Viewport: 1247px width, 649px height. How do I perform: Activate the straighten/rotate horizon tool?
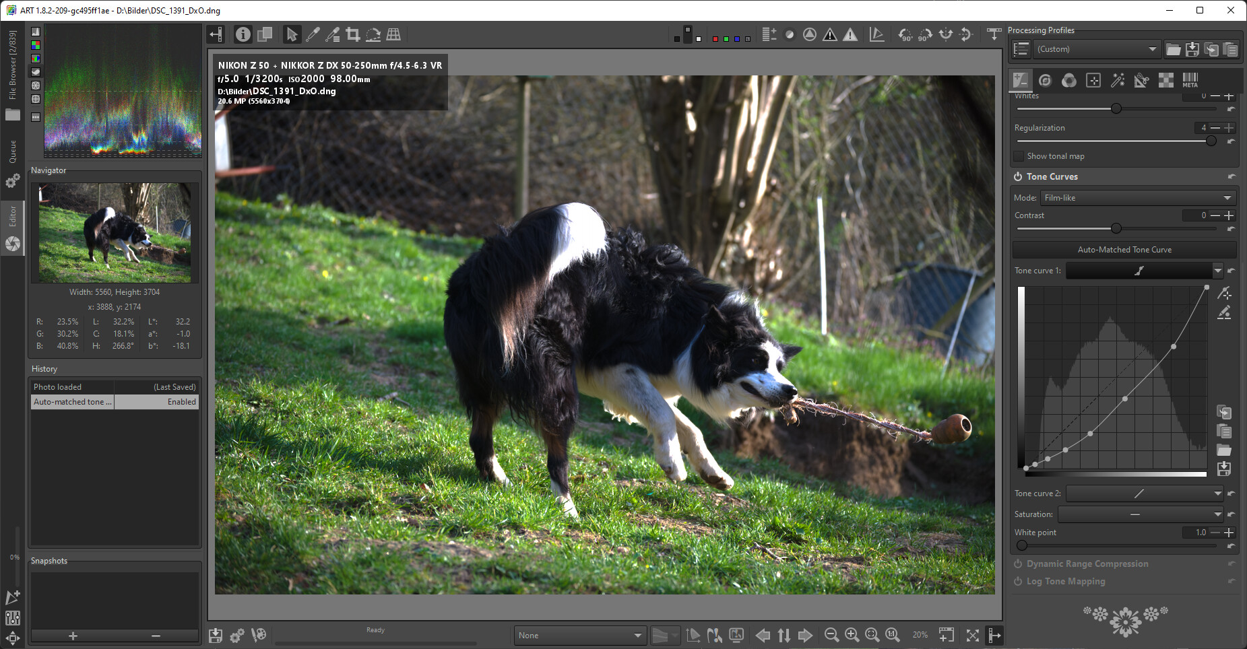coord(373,34)
